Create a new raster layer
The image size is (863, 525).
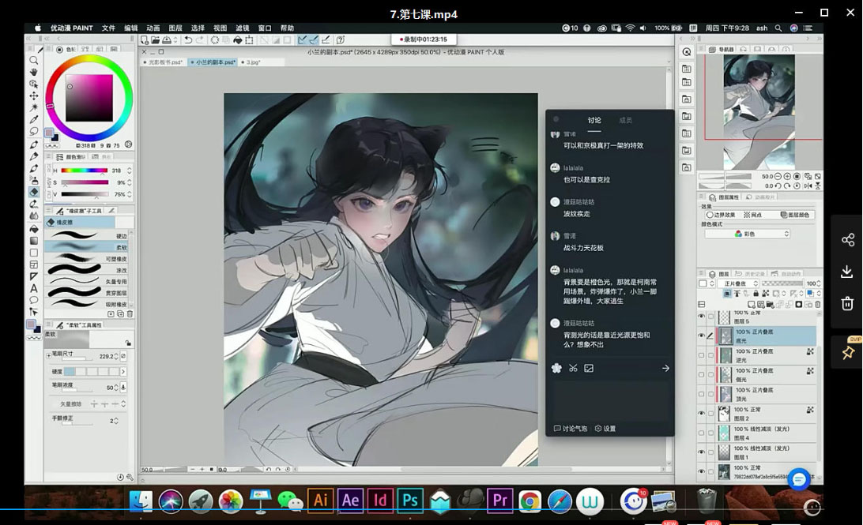point(751,304)
